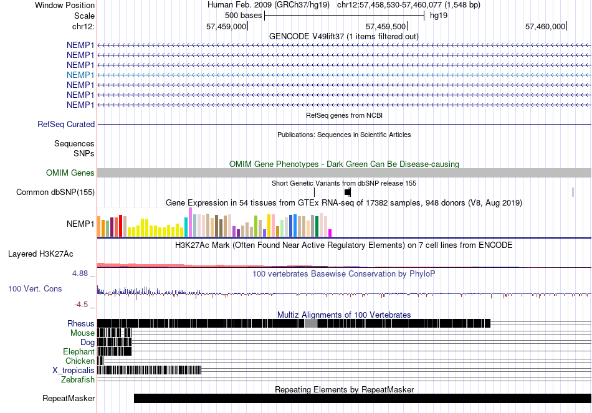
Task: Click the 57,460,000 ruler coordinate
Action: (x=545, y=26)
